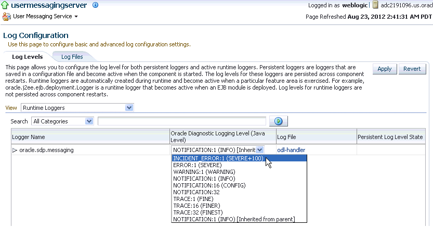Click the Persistent Log Level State column header
Viewport: 433px width, 227px height.
[391, 137]
